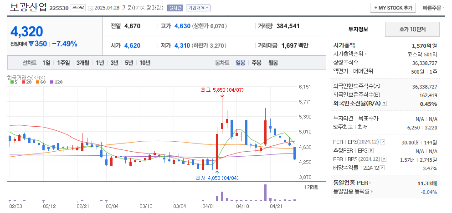Click the 04/10 date label on chart axis
Viewport: 452px width, 213px height.
(242, 206)
